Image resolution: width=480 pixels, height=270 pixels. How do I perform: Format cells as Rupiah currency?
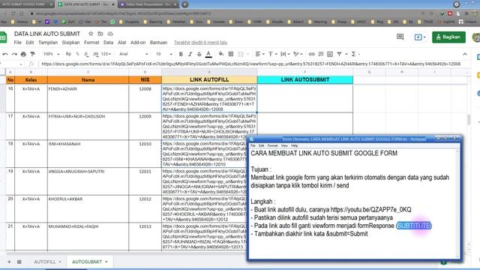pos(68,54)
